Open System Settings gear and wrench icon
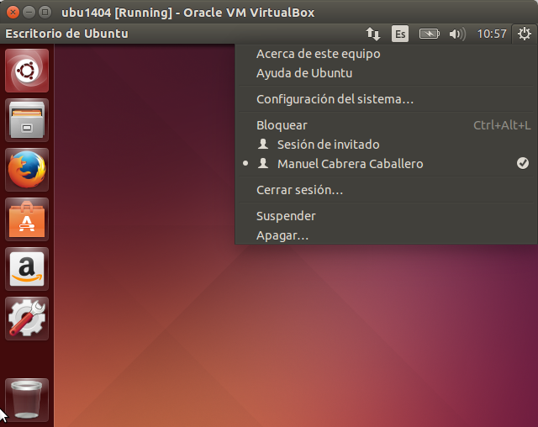The height and width of the screenshot is (427, 538). pyautogui.click(x=27, y=319)
